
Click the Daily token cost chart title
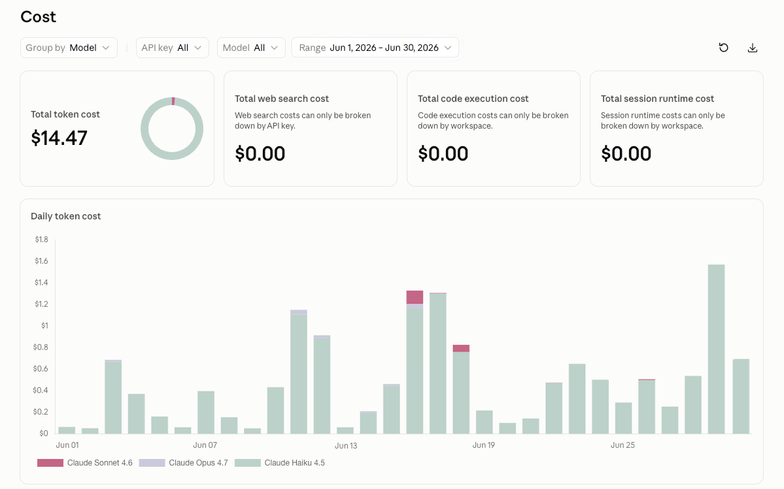coord(65,216)
